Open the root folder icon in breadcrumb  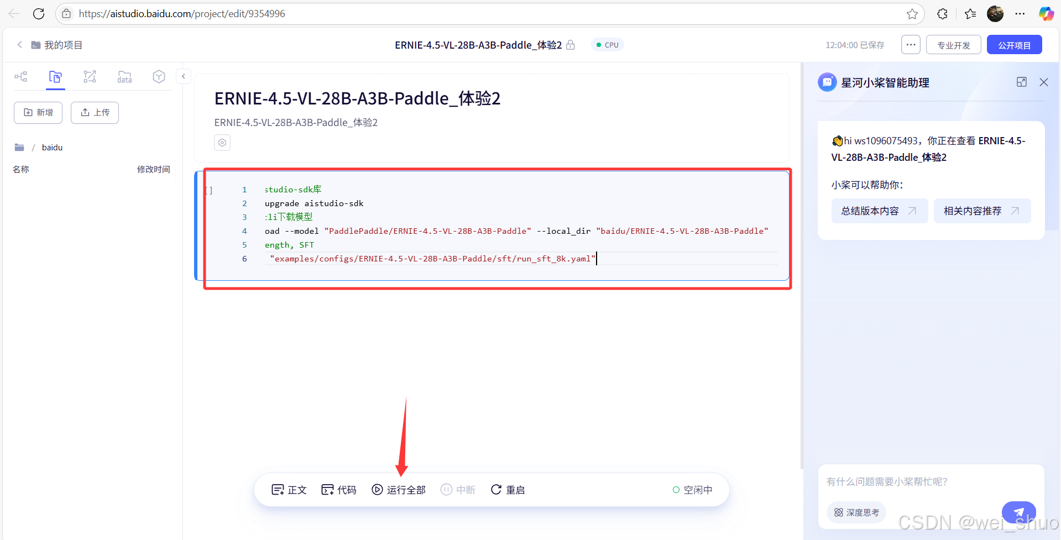19,148
